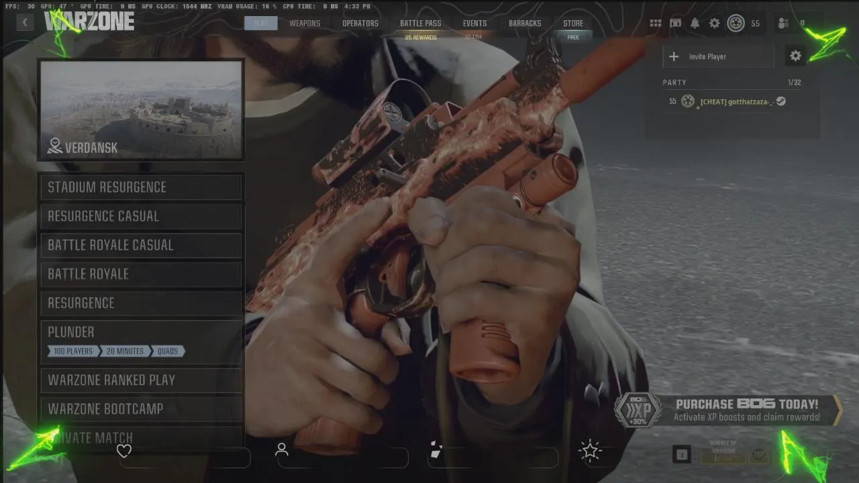Select Battle Royale Casual mode
Screen dimensions: 859x483
(141, 245)
